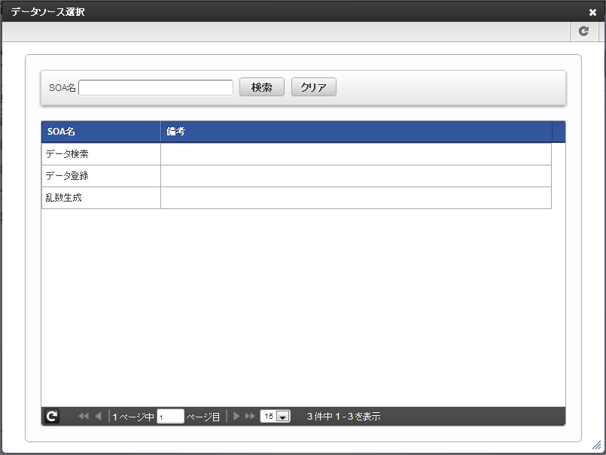
Task: Go to first page in pager
Action: (83, 416)
